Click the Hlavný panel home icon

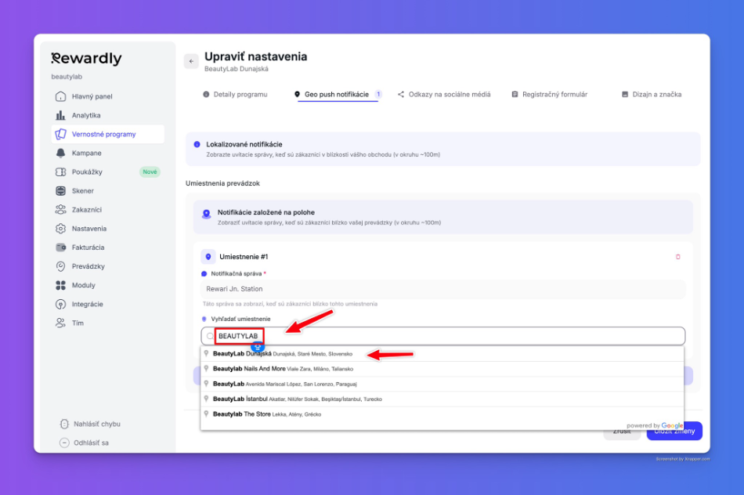61,96
